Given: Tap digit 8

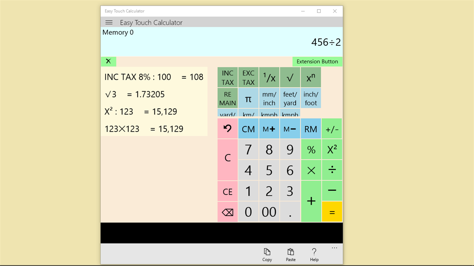Looking at the screenshot, I should (269, 149).
